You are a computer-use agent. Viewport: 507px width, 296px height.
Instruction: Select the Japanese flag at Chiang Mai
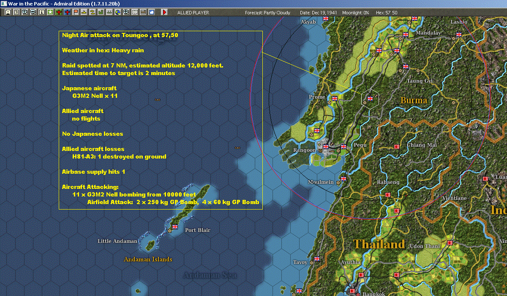point(397,147)
